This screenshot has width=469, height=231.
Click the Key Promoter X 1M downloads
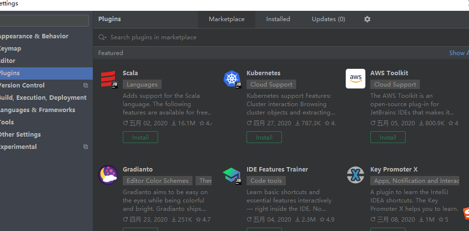[x=426, y=219]
